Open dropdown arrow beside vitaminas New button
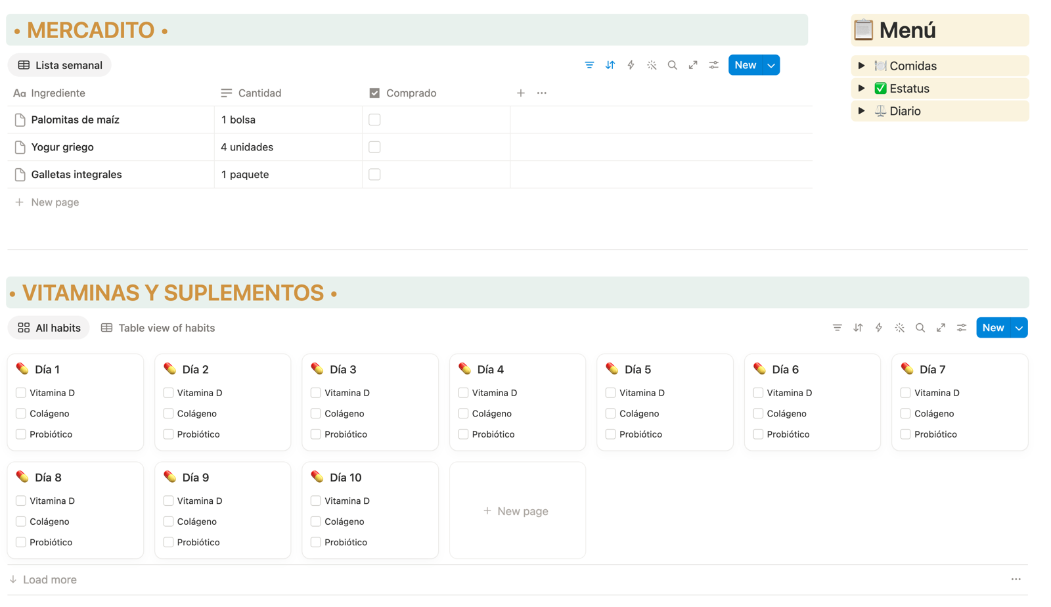Screen dimensions: 1051x607 [1019, 328]
